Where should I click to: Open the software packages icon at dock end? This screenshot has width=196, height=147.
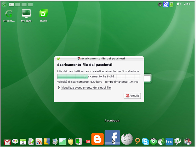coord(188,142)
